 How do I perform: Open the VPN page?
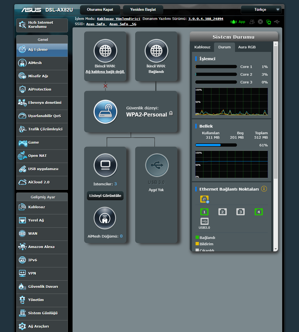tap(42, 274)
